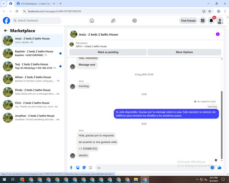Switch to the first Facebook tab

pyautogui.click(x=11, y=4)
